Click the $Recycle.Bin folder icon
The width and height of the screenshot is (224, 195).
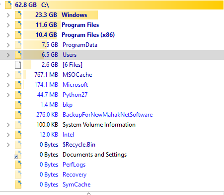[x=18, y=145]
